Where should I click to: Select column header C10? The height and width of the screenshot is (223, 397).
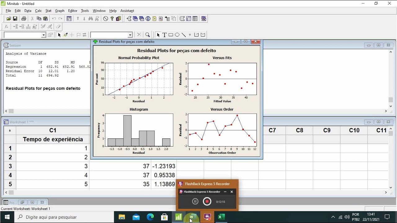[354, 130]
